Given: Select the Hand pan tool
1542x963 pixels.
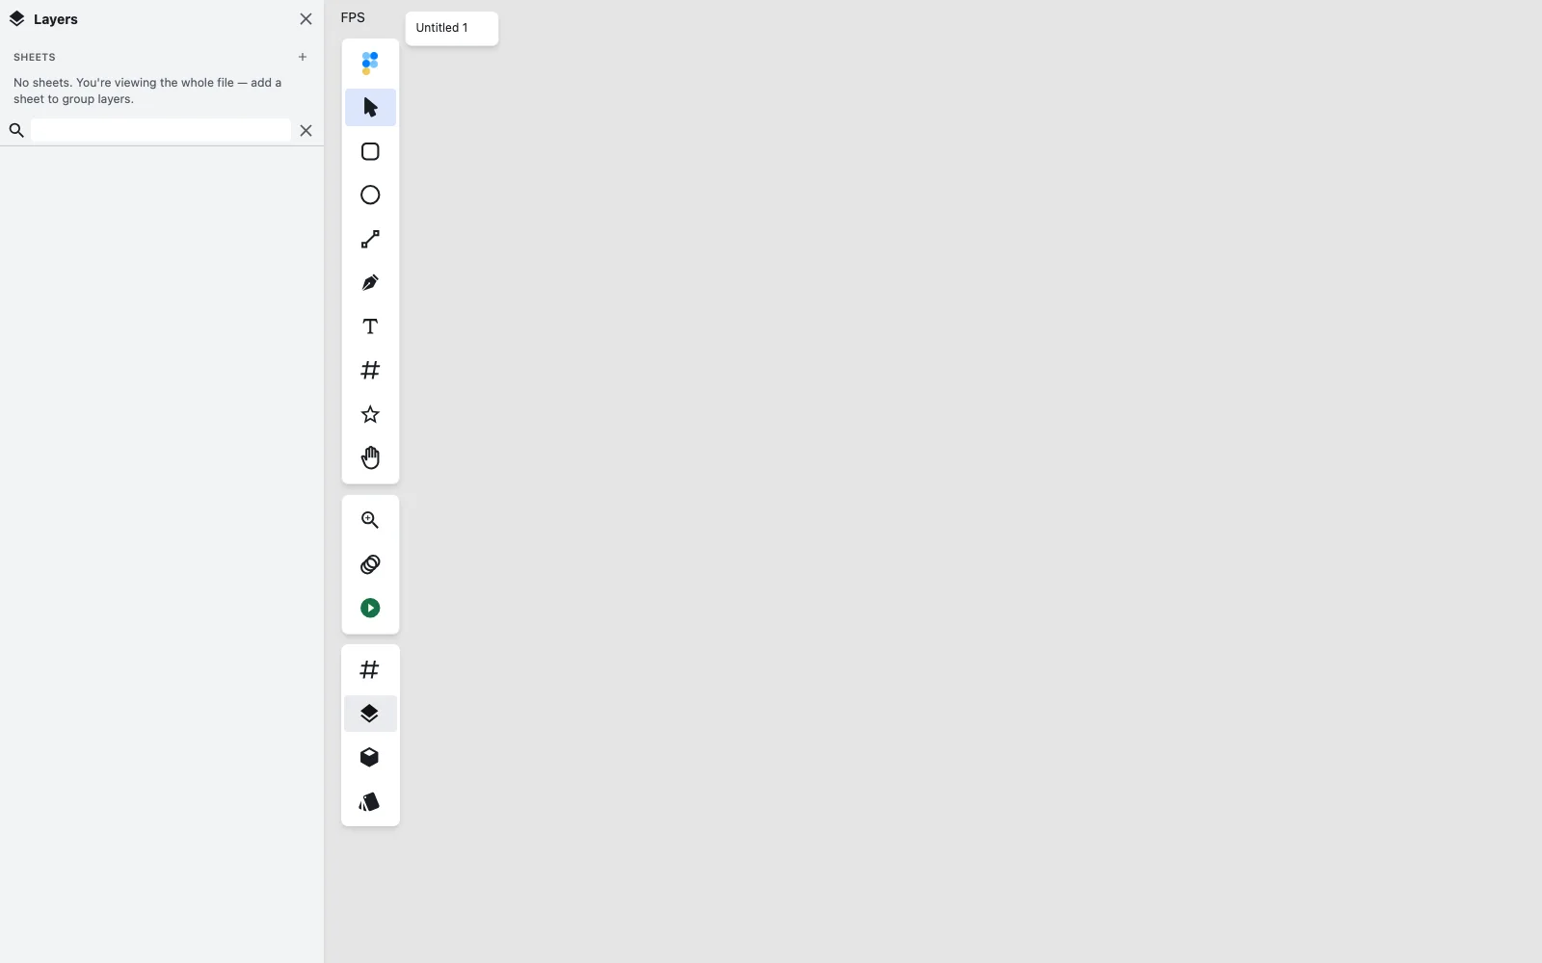Looking at the screenshot, I should [x=370, y=457].
